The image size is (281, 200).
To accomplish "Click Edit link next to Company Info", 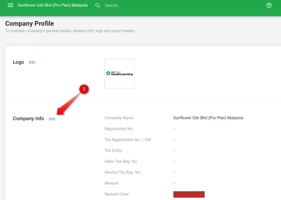I will tap(52, 119).
